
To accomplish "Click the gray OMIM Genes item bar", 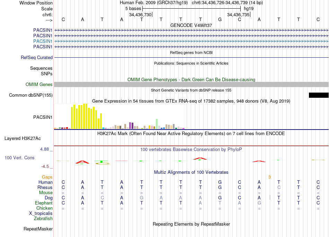I will click(191, 84).
